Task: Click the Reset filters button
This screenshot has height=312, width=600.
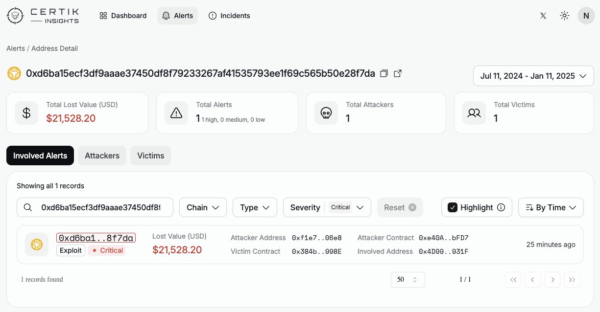Action: coord(400,207)
